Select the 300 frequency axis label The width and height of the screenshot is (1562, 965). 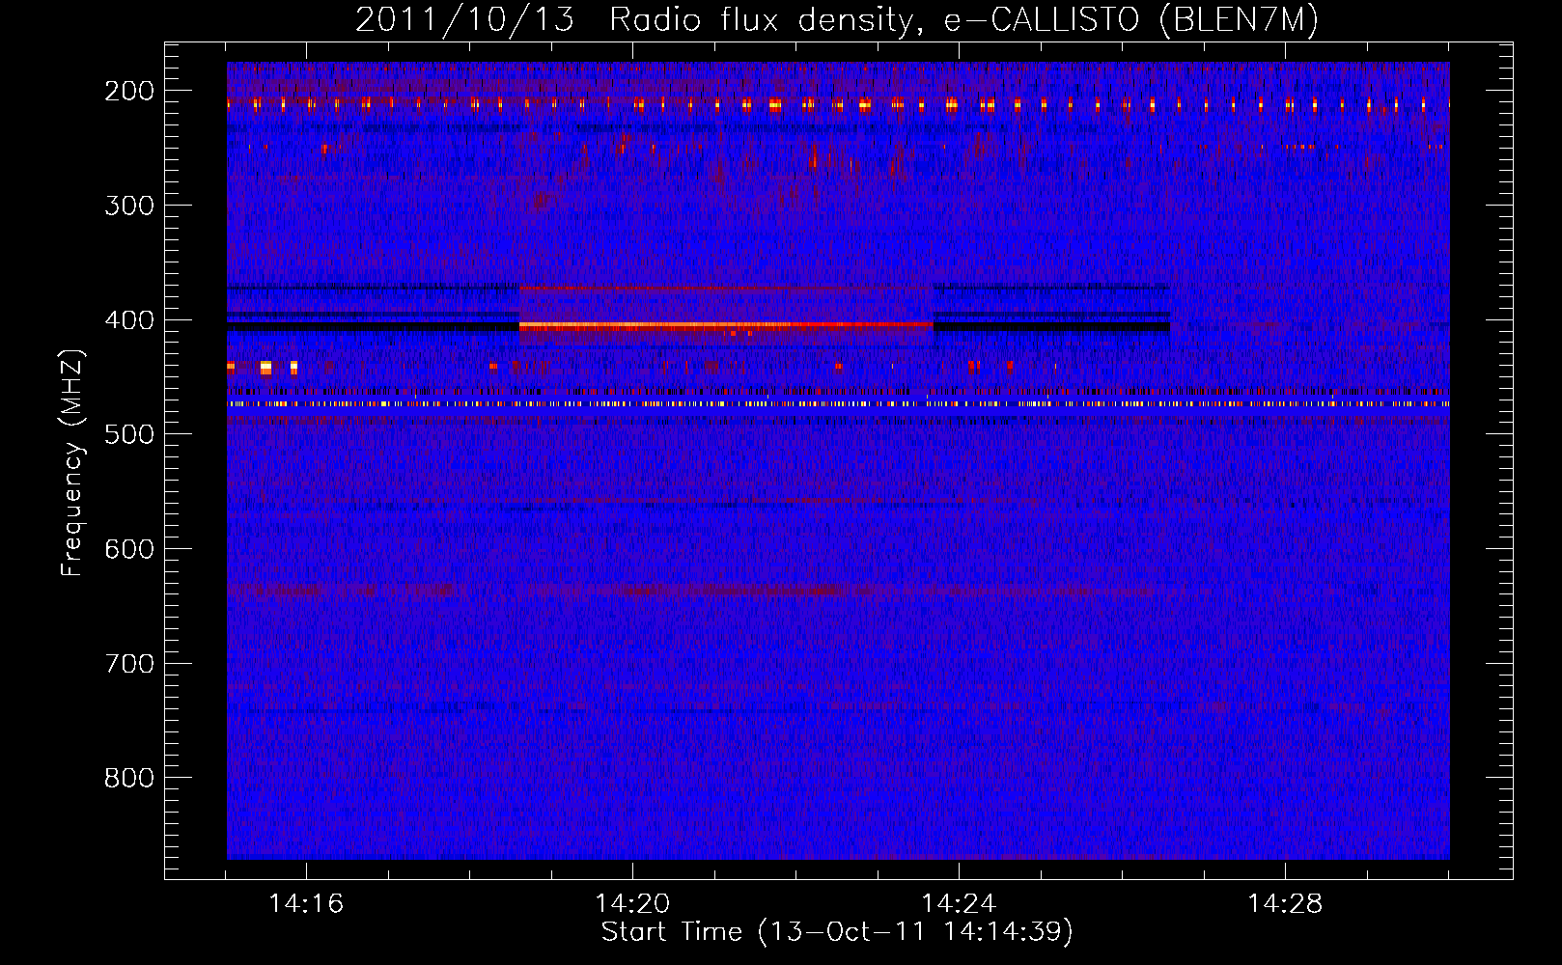coord(129,206)
